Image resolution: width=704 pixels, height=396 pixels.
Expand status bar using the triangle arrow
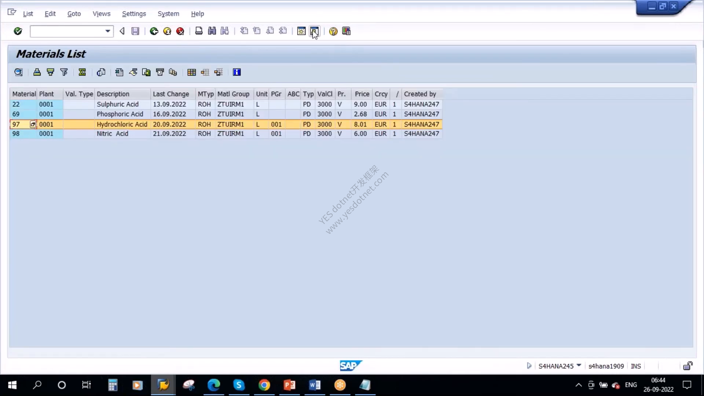point(529,366)
